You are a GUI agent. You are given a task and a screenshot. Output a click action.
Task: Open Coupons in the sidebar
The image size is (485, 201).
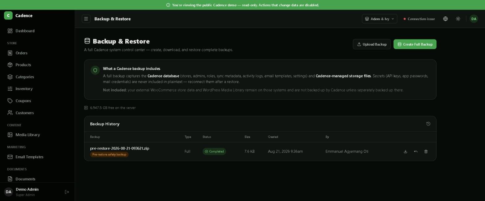[x=37, y=101]
